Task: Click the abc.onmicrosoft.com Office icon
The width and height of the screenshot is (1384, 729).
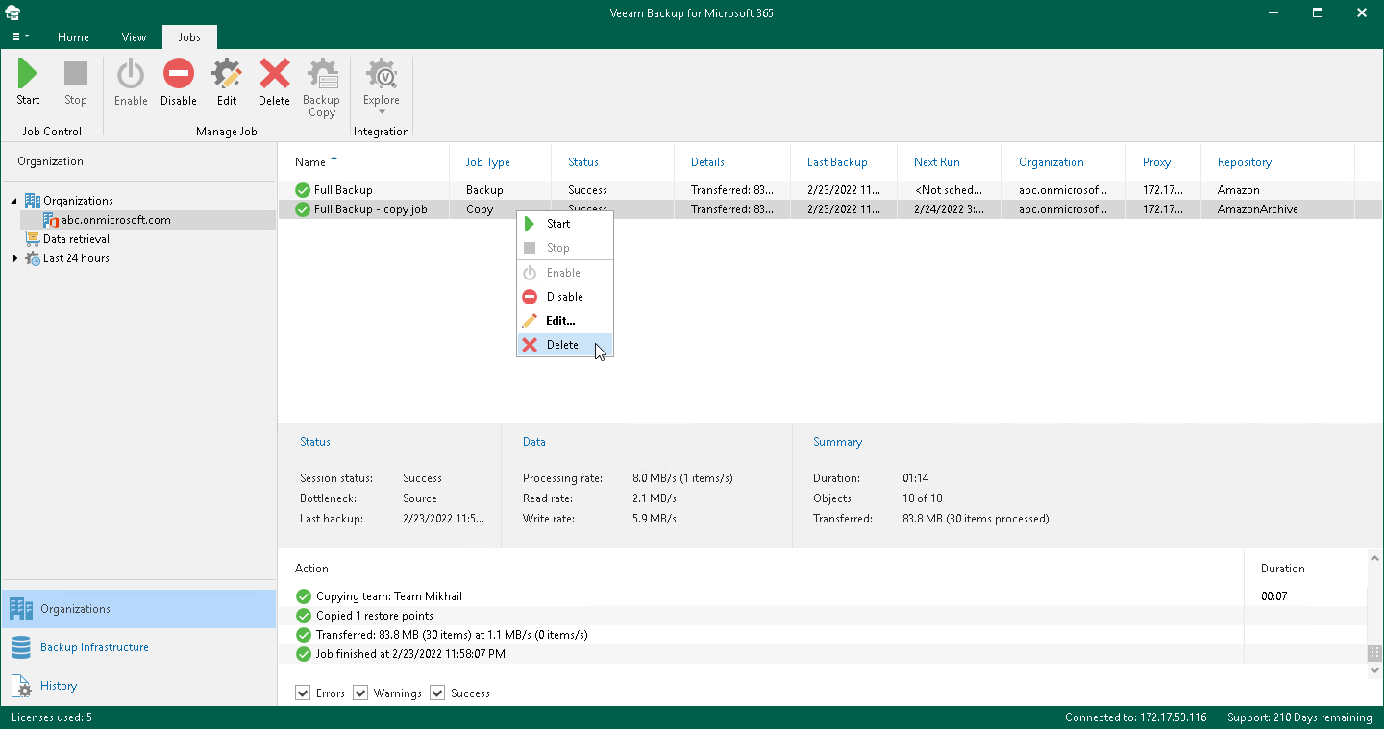Action: click(x=51, y=220)
